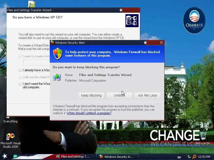Click the Windows Firewall shield icon
The height and width of the screenshot is (160, 214).
58,54
